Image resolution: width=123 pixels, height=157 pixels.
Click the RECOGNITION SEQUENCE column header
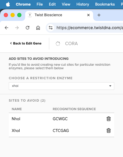point(74,109)
